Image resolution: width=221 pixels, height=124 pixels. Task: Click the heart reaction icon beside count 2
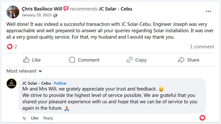pos(9,47)
